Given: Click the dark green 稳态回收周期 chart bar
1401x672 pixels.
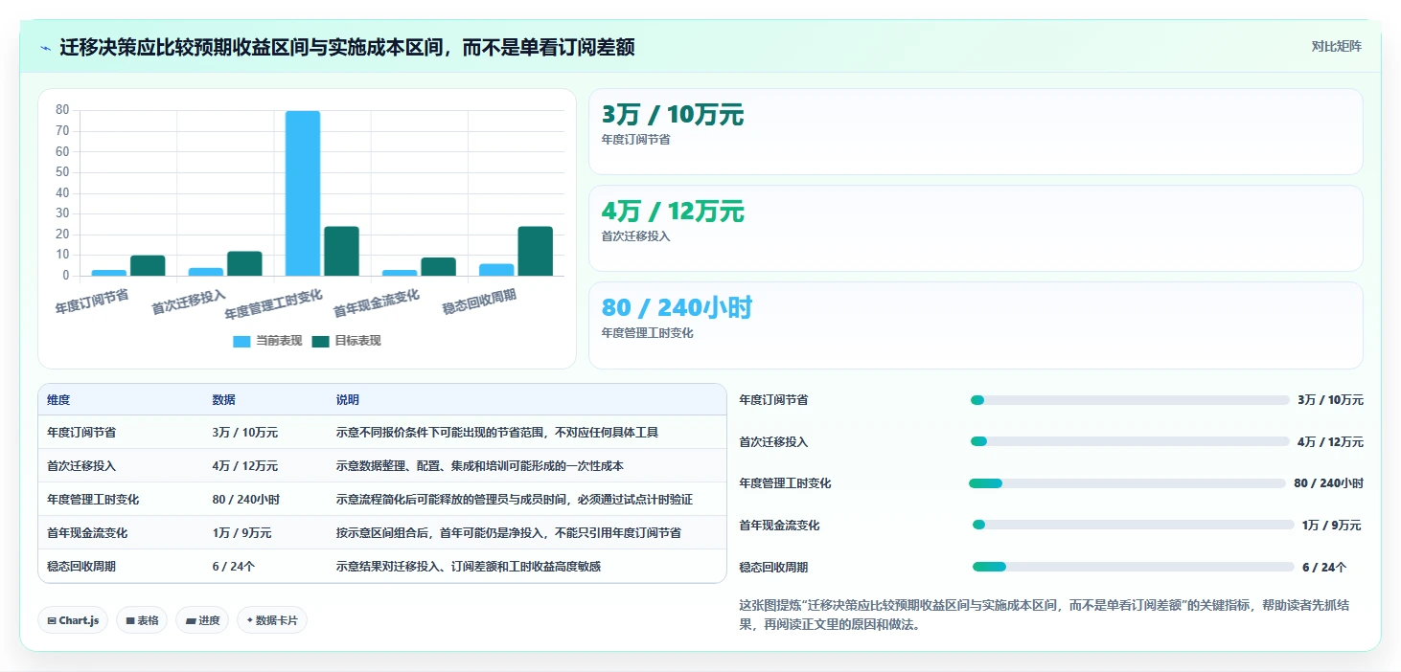Looking at the screenshot, I should (x=535, y=251).
